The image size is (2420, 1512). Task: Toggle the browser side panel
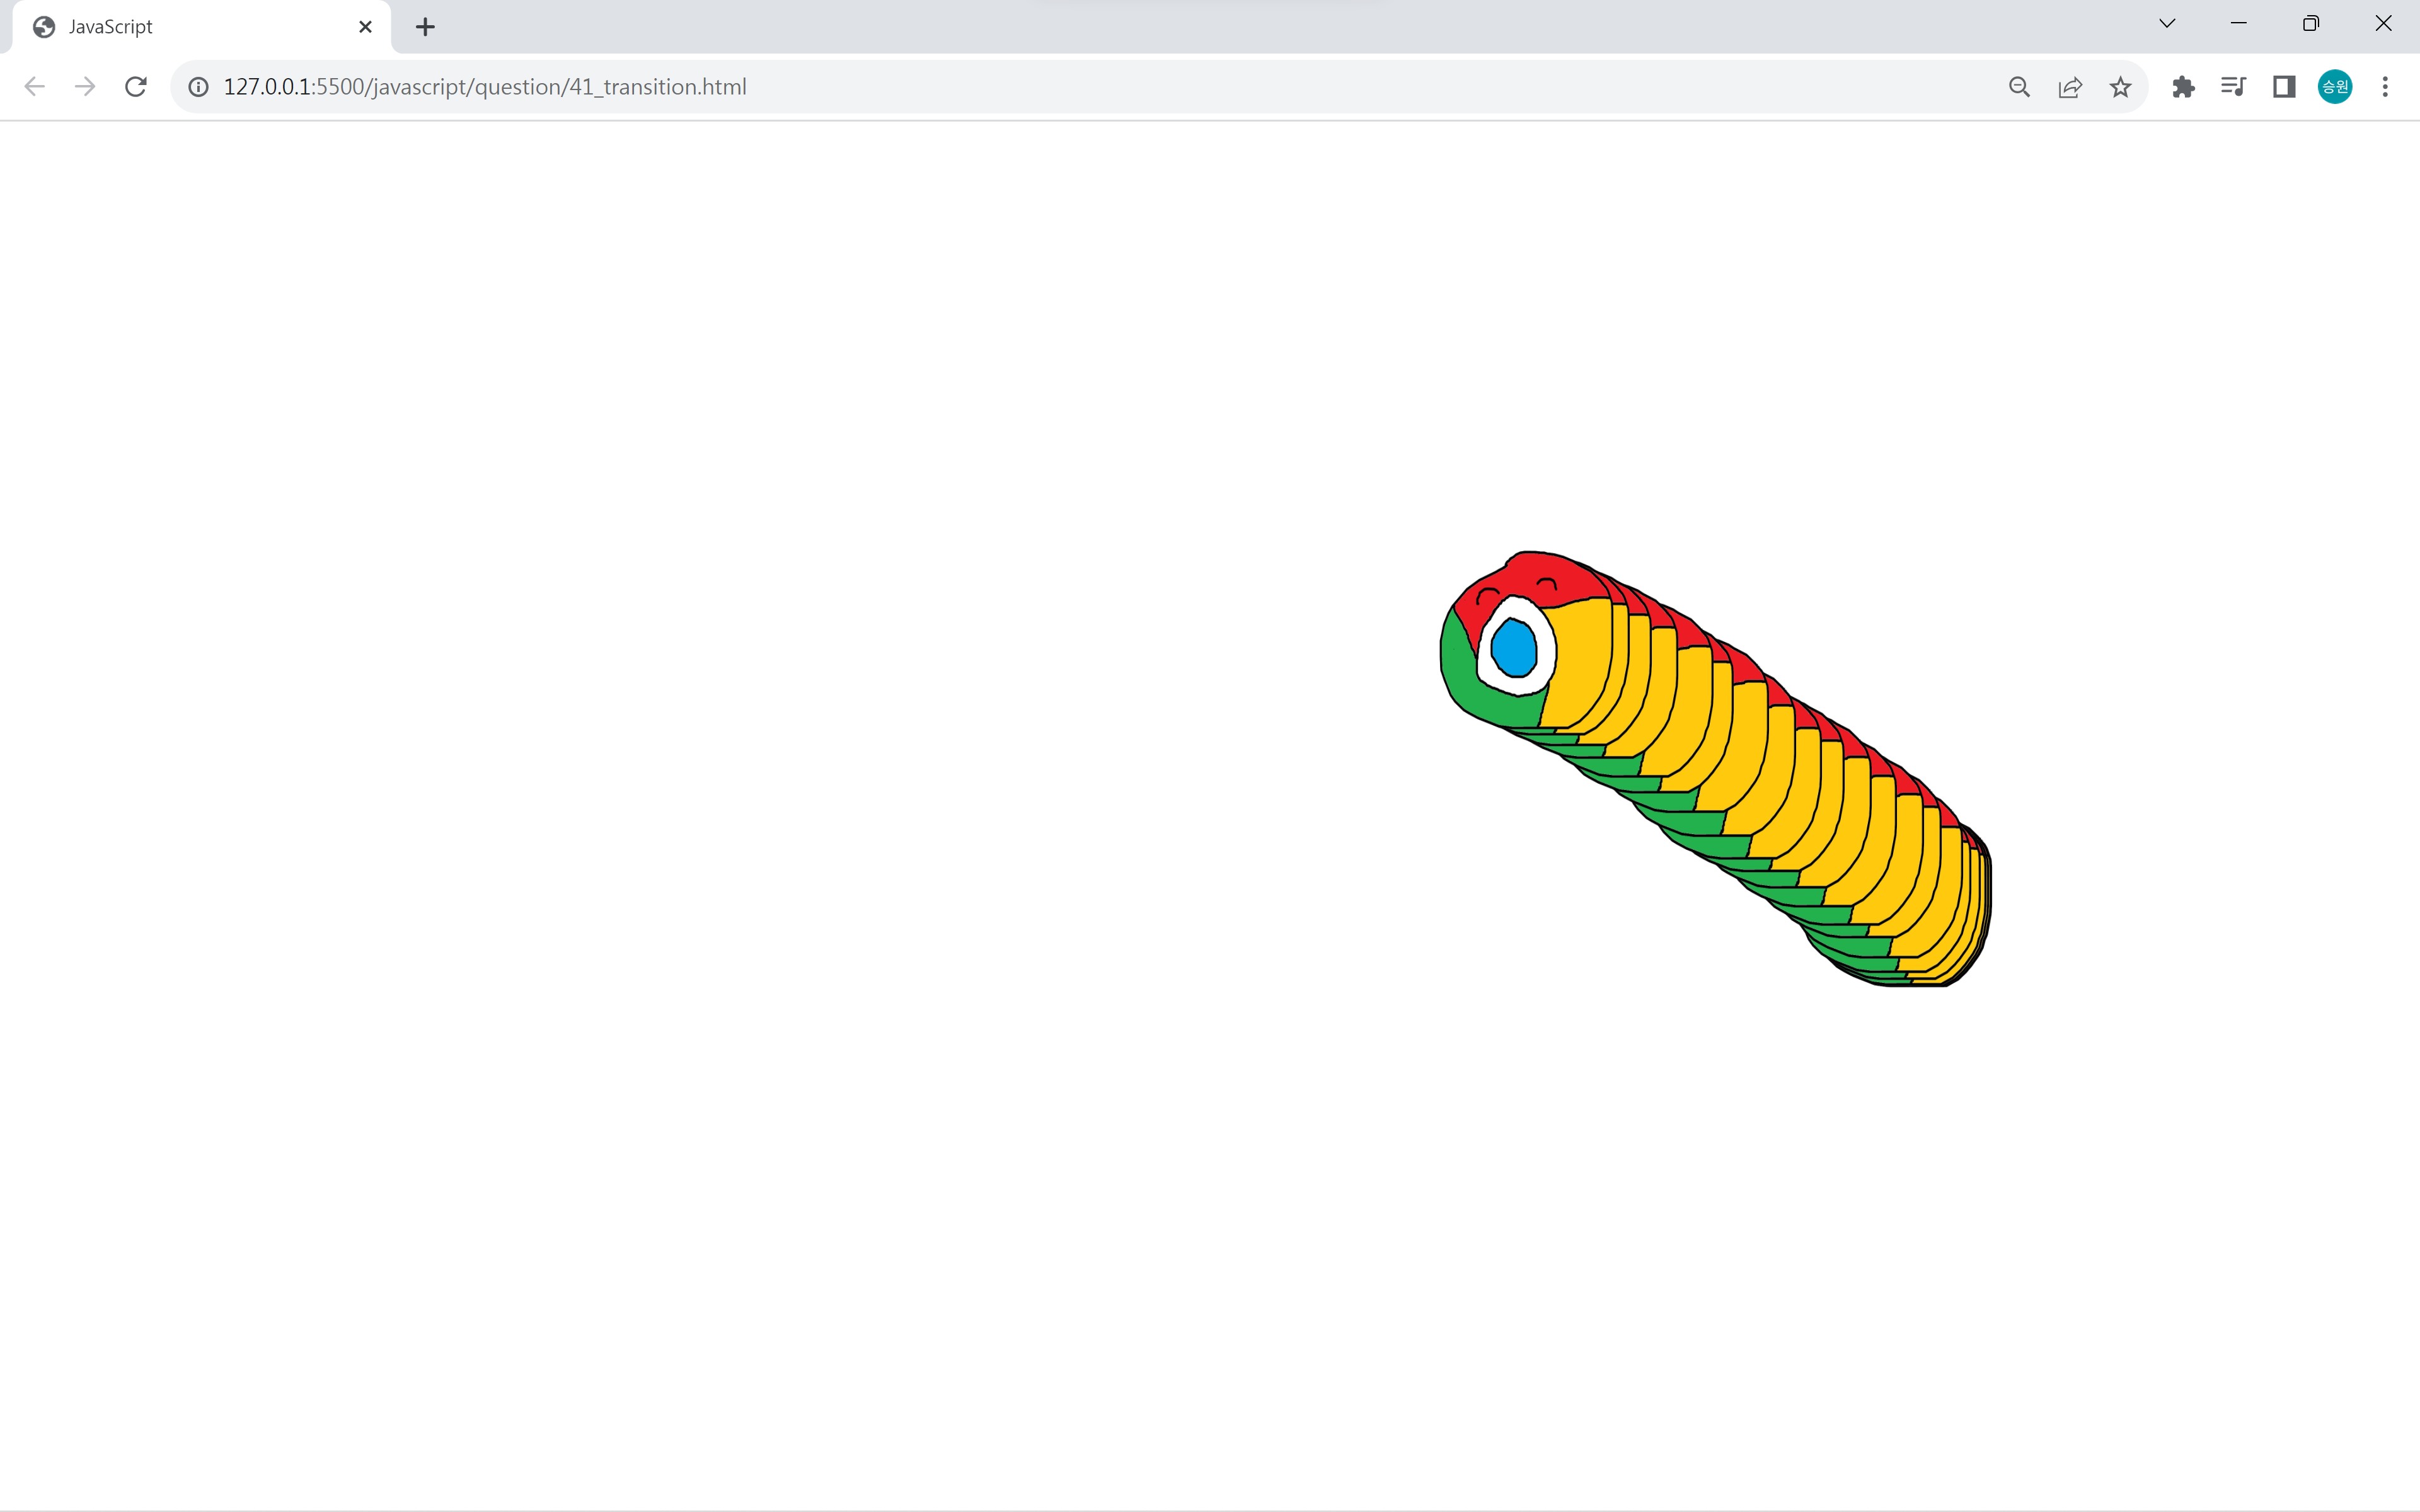[2284, 87]
